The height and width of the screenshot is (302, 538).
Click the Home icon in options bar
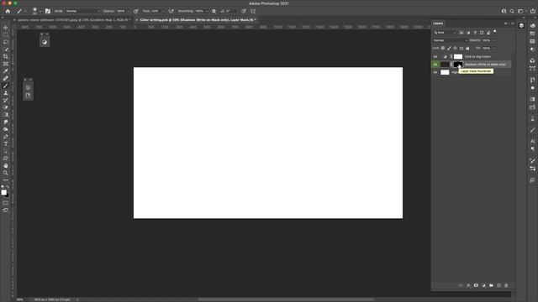[x=8, y=11]
